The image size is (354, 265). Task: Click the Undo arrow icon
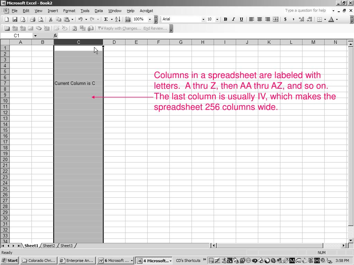80,19
